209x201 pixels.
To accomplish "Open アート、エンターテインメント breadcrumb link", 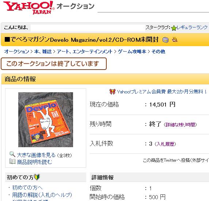I will 85,51.
